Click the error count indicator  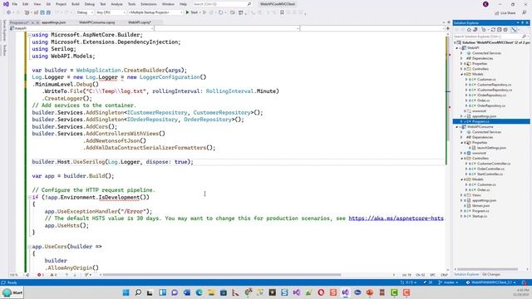coord(41,275)
